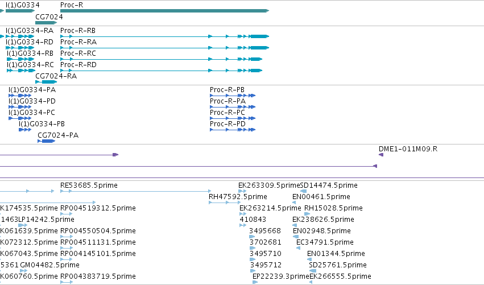The height and width of the screenshot is (285, 484).
Task: Click the RH47592.5prime EST feature
Action: [225, 203]
